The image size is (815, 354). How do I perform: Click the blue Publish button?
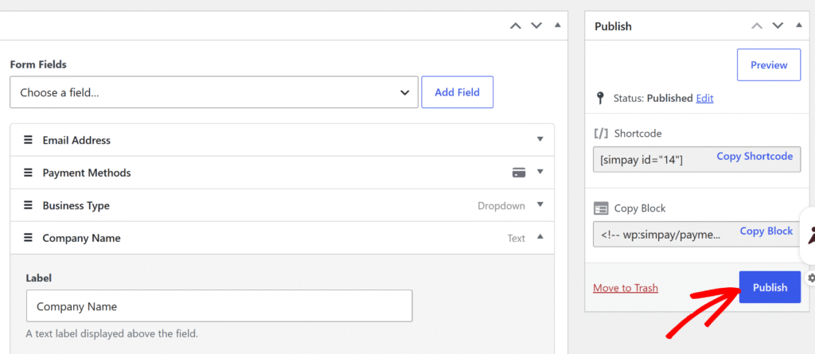(770, 287)
